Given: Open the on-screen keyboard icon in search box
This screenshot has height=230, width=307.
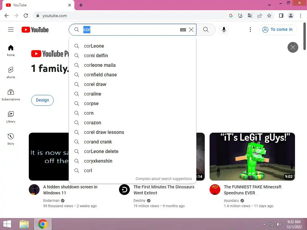Looking at the screenshot, I should click(183, 30).
